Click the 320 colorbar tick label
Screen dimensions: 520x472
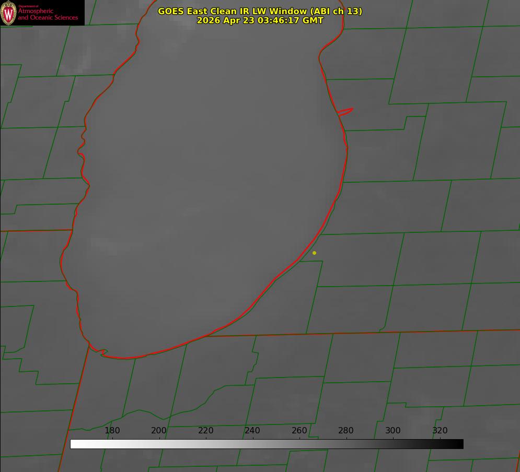coord(440,430)
